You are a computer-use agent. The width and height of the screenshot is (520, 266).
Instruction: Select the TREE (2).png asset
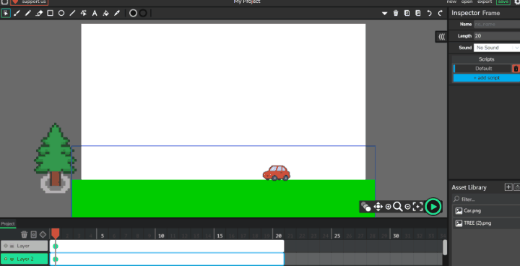pyautogui.click(x=486, y=223)
